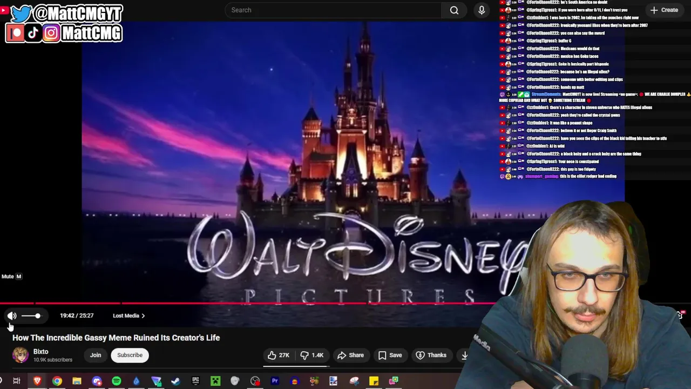
Task: Send Thanks to the creator
Action: [431, 355]
